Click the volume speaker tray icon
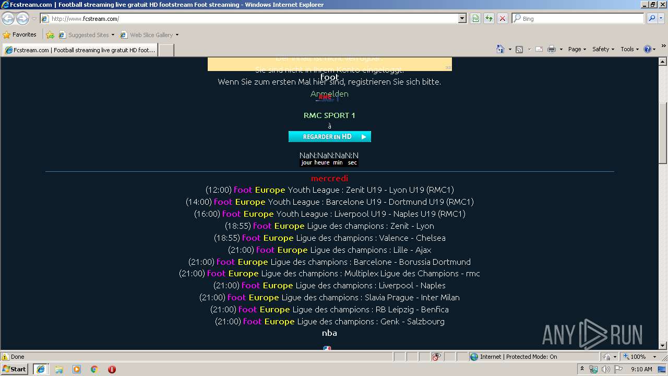 tap(606, 369)
